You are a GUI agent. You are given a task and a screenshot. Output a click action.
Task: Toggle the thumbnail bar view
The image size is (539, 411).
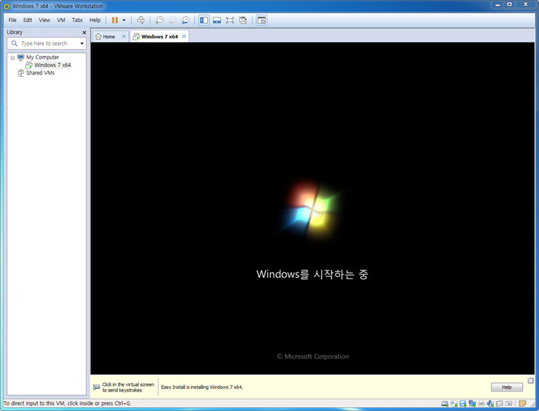(217, 20)
